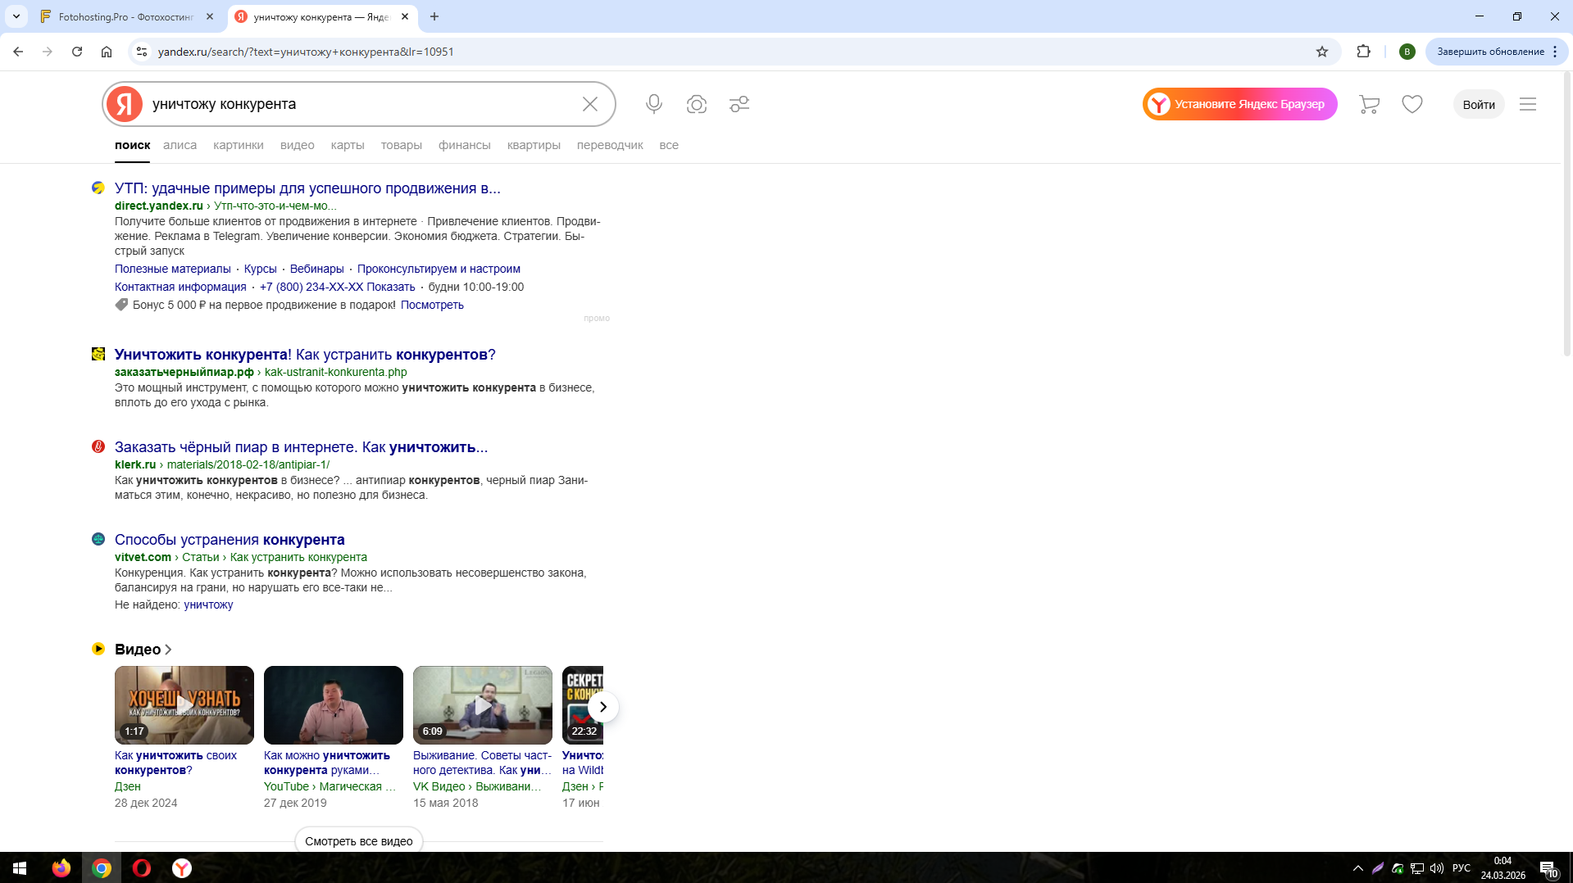Bookmark this page with star icon
Screen dimensions: 1573x883
pyautogui.click(x=1321, y=52)
